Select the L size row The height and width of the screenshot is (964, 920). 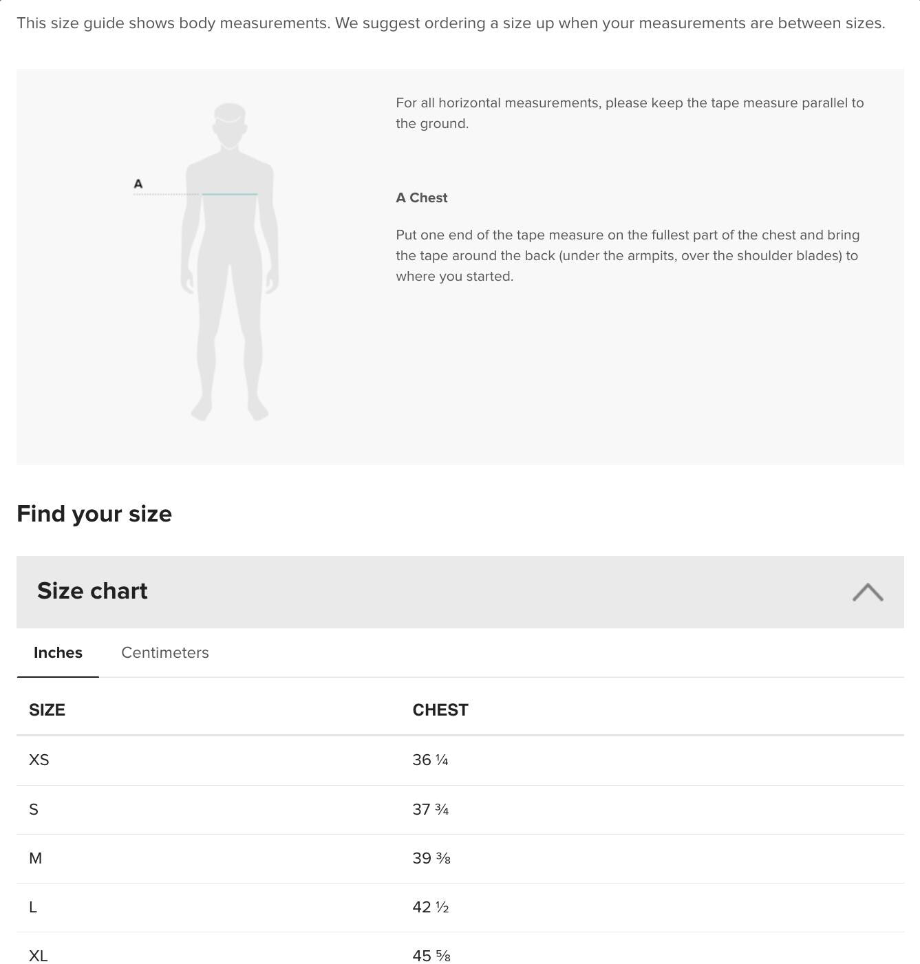(460, 908)
